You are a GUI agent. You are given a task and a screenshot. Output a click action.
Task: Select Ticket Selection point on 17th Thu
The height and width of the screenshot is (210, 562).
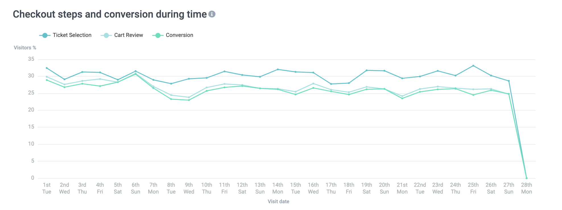point(331,84)
